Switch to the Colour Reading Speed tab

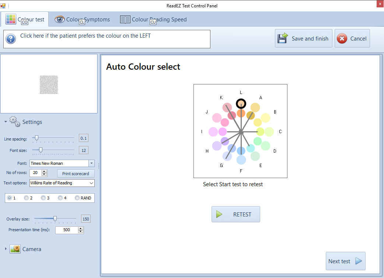point(154,20)
